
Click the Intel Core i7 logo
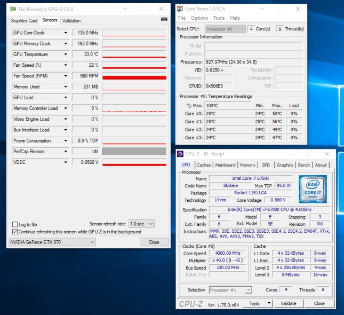coord(311,188)
